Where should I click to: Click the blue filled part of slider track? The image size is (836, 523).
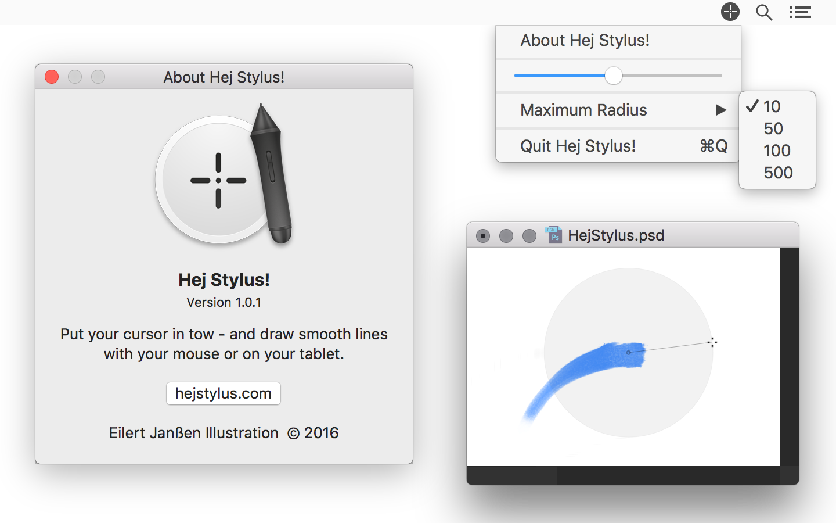559,76
